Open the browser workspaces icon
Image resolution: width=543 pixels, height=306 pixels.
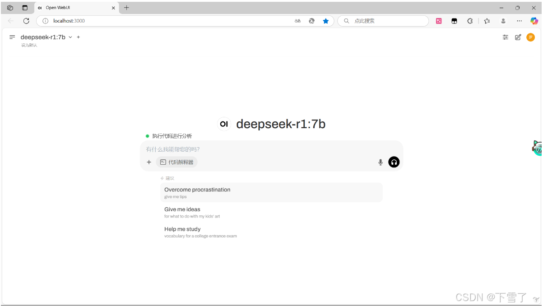10,8
